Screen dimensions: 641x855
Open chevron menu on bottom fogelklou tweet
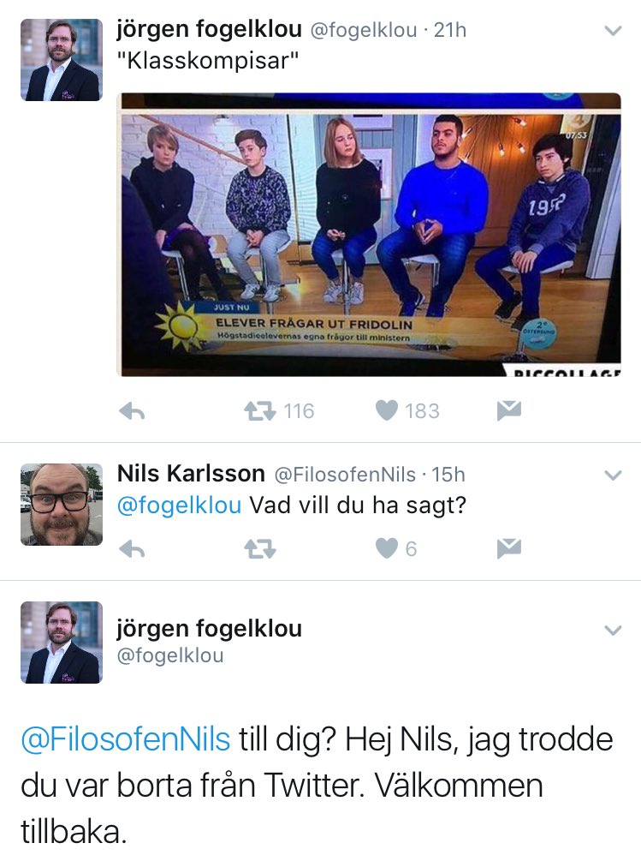pos(614,631)
